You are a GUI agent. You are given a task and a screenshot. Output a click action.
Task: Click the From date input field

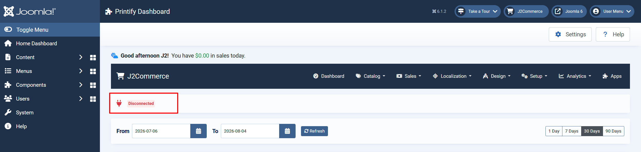coord(161,131)
